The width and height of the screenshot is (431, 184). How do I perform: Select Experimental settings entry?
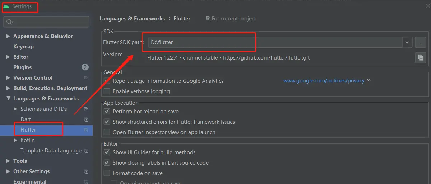30,181
